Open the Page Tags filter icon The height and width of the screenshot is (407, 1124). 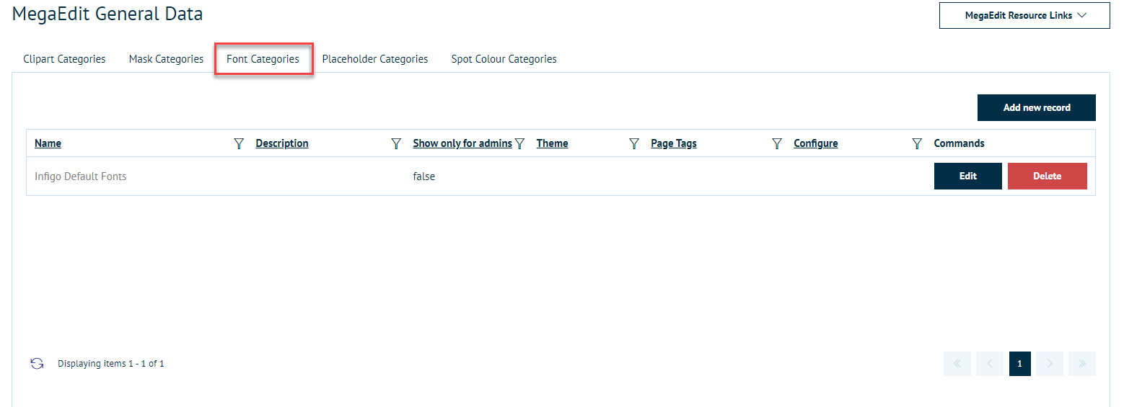click(777, 143)
